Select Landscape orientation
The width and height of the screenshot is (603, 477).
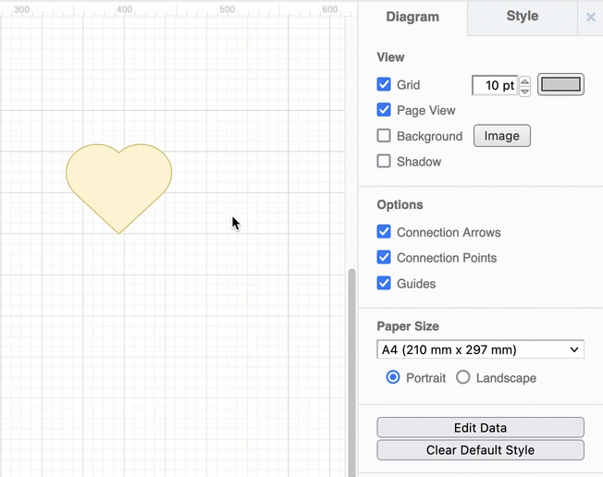[463, 377]
